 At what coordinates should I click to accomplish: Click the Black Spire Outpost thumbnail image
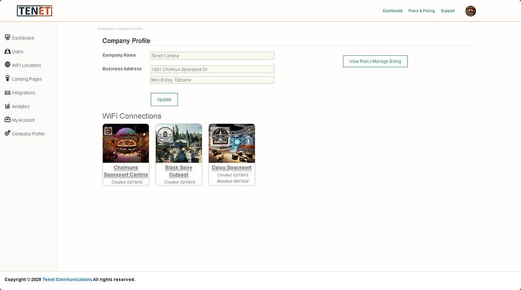click(179, 143)
